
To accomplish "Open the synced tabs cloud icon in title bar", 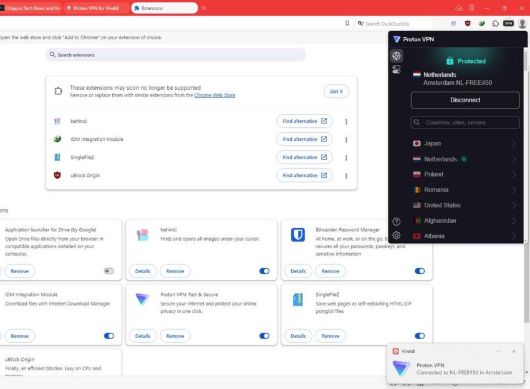I will tap(459, 7).
